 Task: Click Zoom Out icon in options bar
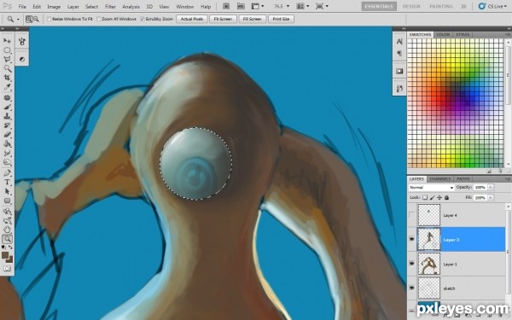tap(36, 19)
